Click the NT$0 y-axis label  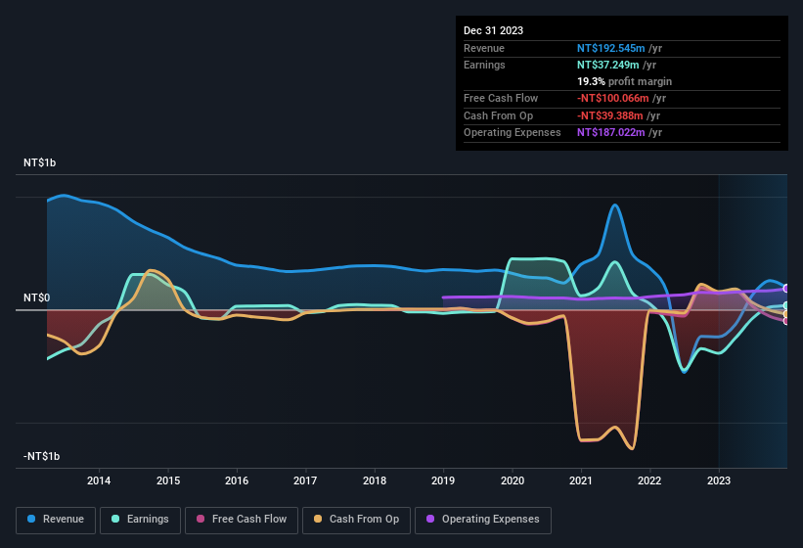[36, 297]
